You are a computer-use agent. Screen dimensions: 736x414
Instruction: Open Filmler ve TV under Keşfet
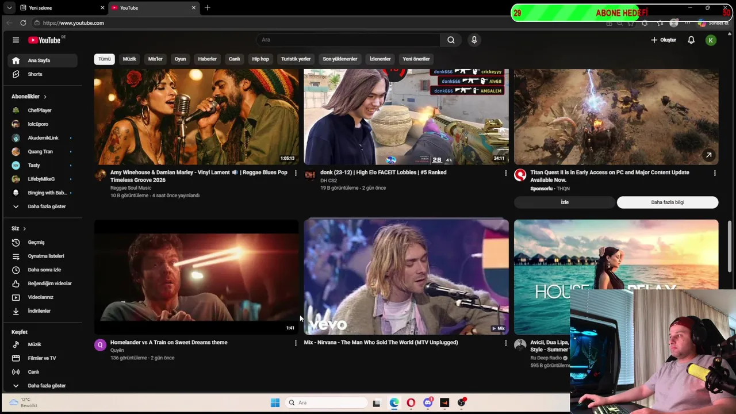(x=43, y=358)
